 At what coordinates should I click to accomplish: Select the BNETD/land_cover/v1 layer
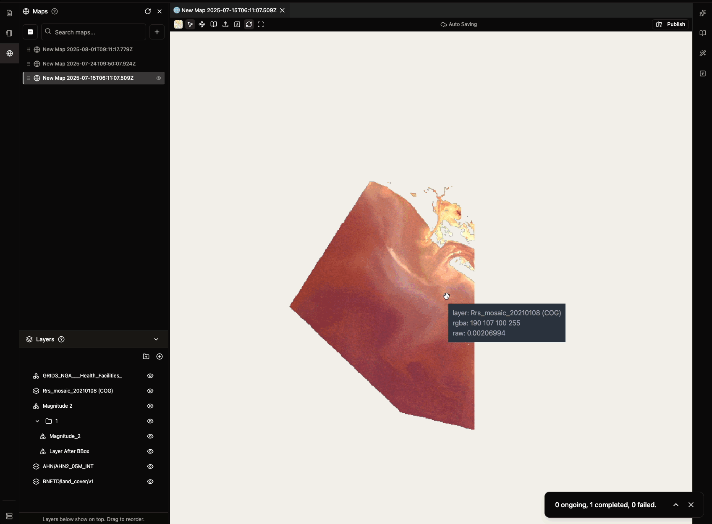[68, 482]
